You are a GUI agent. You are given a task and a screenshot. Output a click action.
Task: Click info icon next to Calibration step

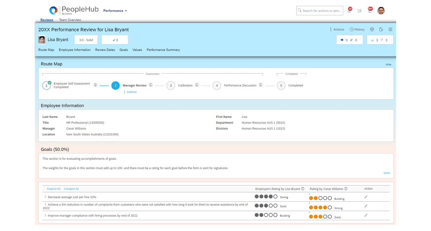pos(197,85)
